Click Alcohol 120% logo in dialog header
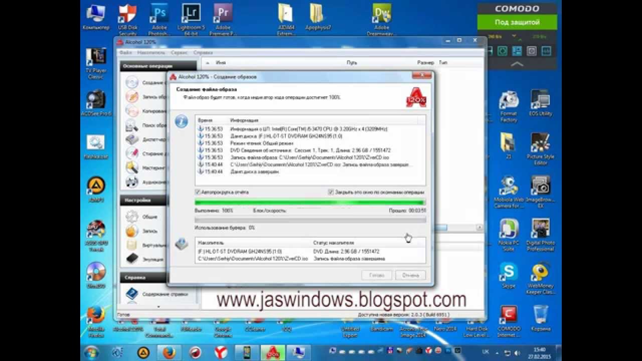 [416, 98]
